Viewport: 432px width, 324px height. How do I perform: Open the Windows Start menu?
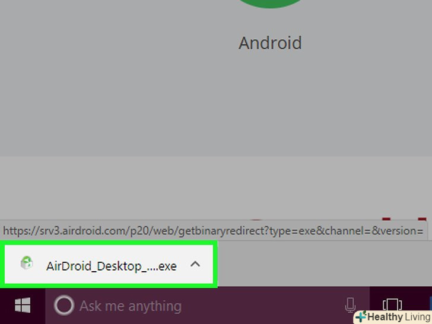pyautogui.click(x=23, y=305)
